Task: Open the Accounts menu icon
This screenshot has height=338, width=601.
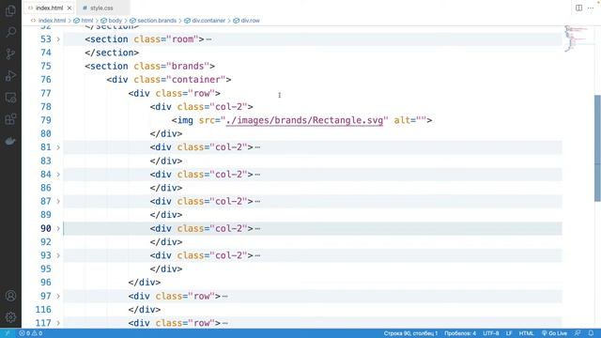Action: click(x=10, y=296)
